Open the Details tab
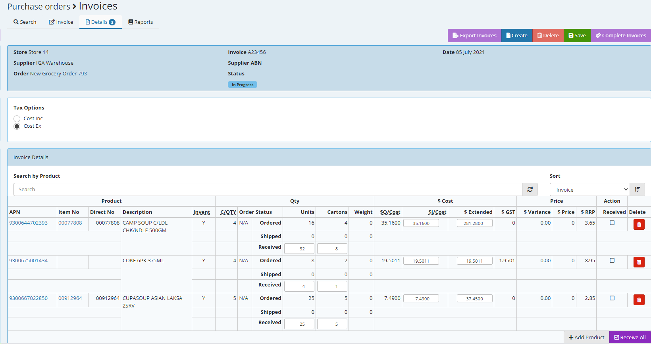This screenshot has height=344, width=651. (x=100, y=22)
